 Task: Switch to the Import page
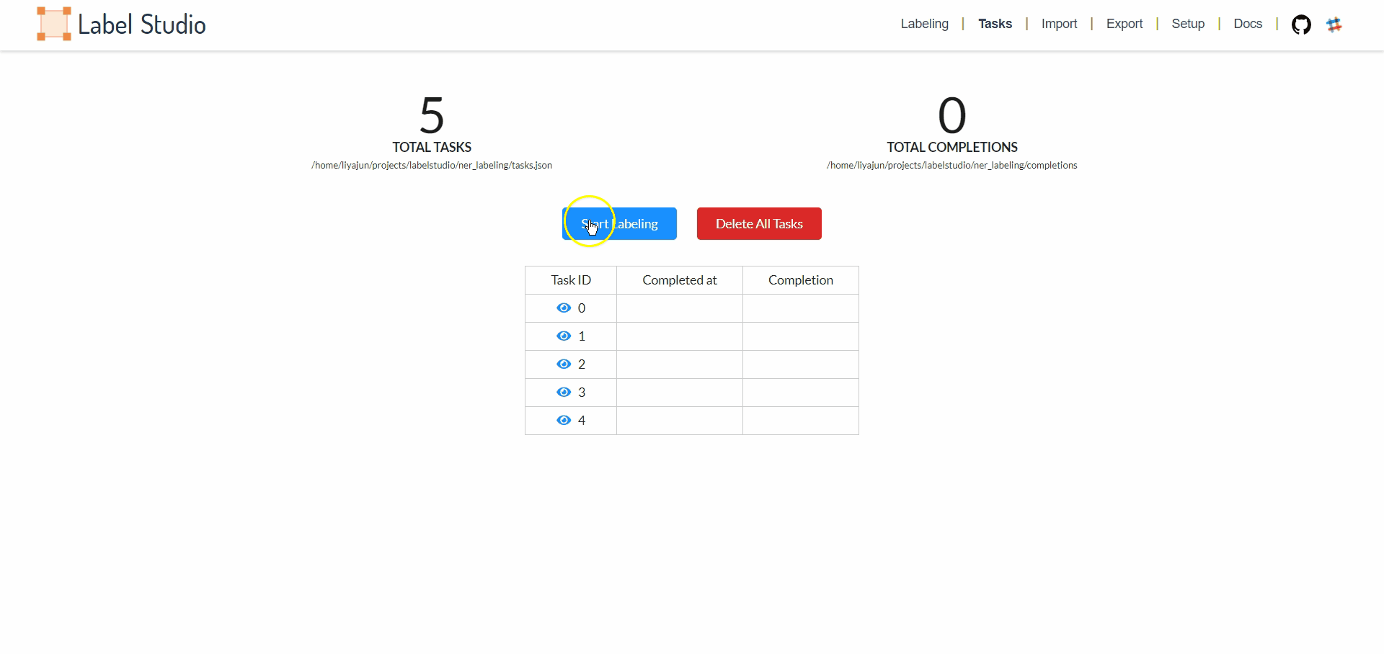coord(1059,24)
